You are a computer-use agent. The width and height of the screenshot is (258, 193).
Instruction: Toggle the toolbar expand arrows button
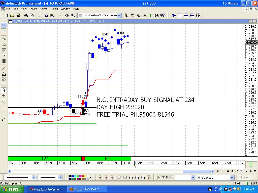coord(4,25)
